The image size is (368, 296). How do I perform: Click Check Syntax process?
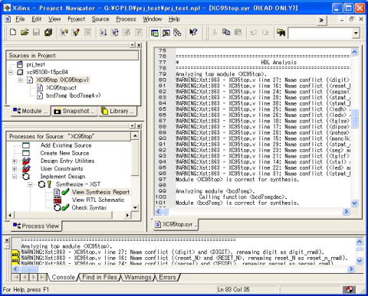point(89,208)
